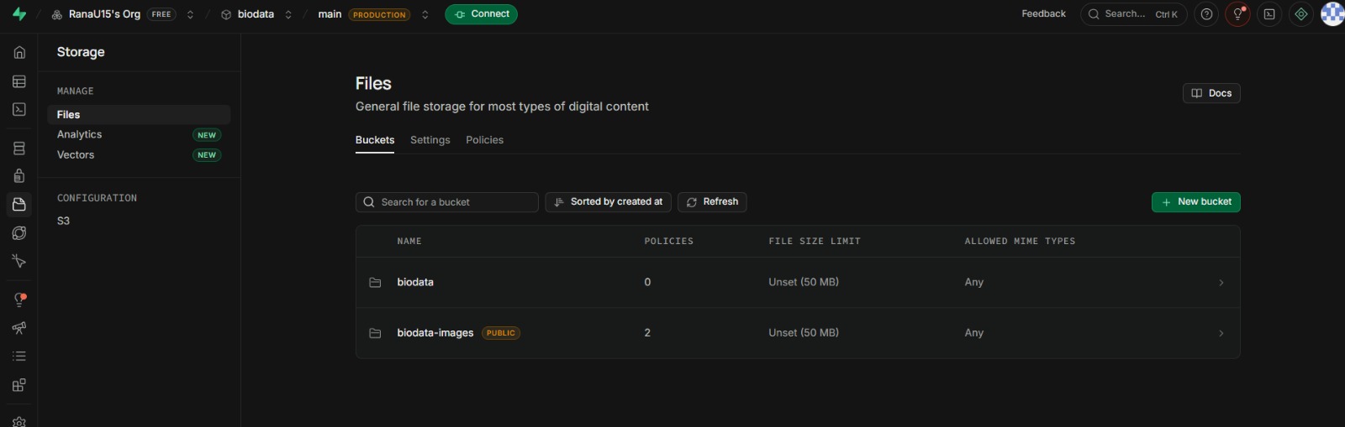The image size is (1345, 427).
Task: Open the Table Editor sidebar icon
Action: [x=19, y=81]
